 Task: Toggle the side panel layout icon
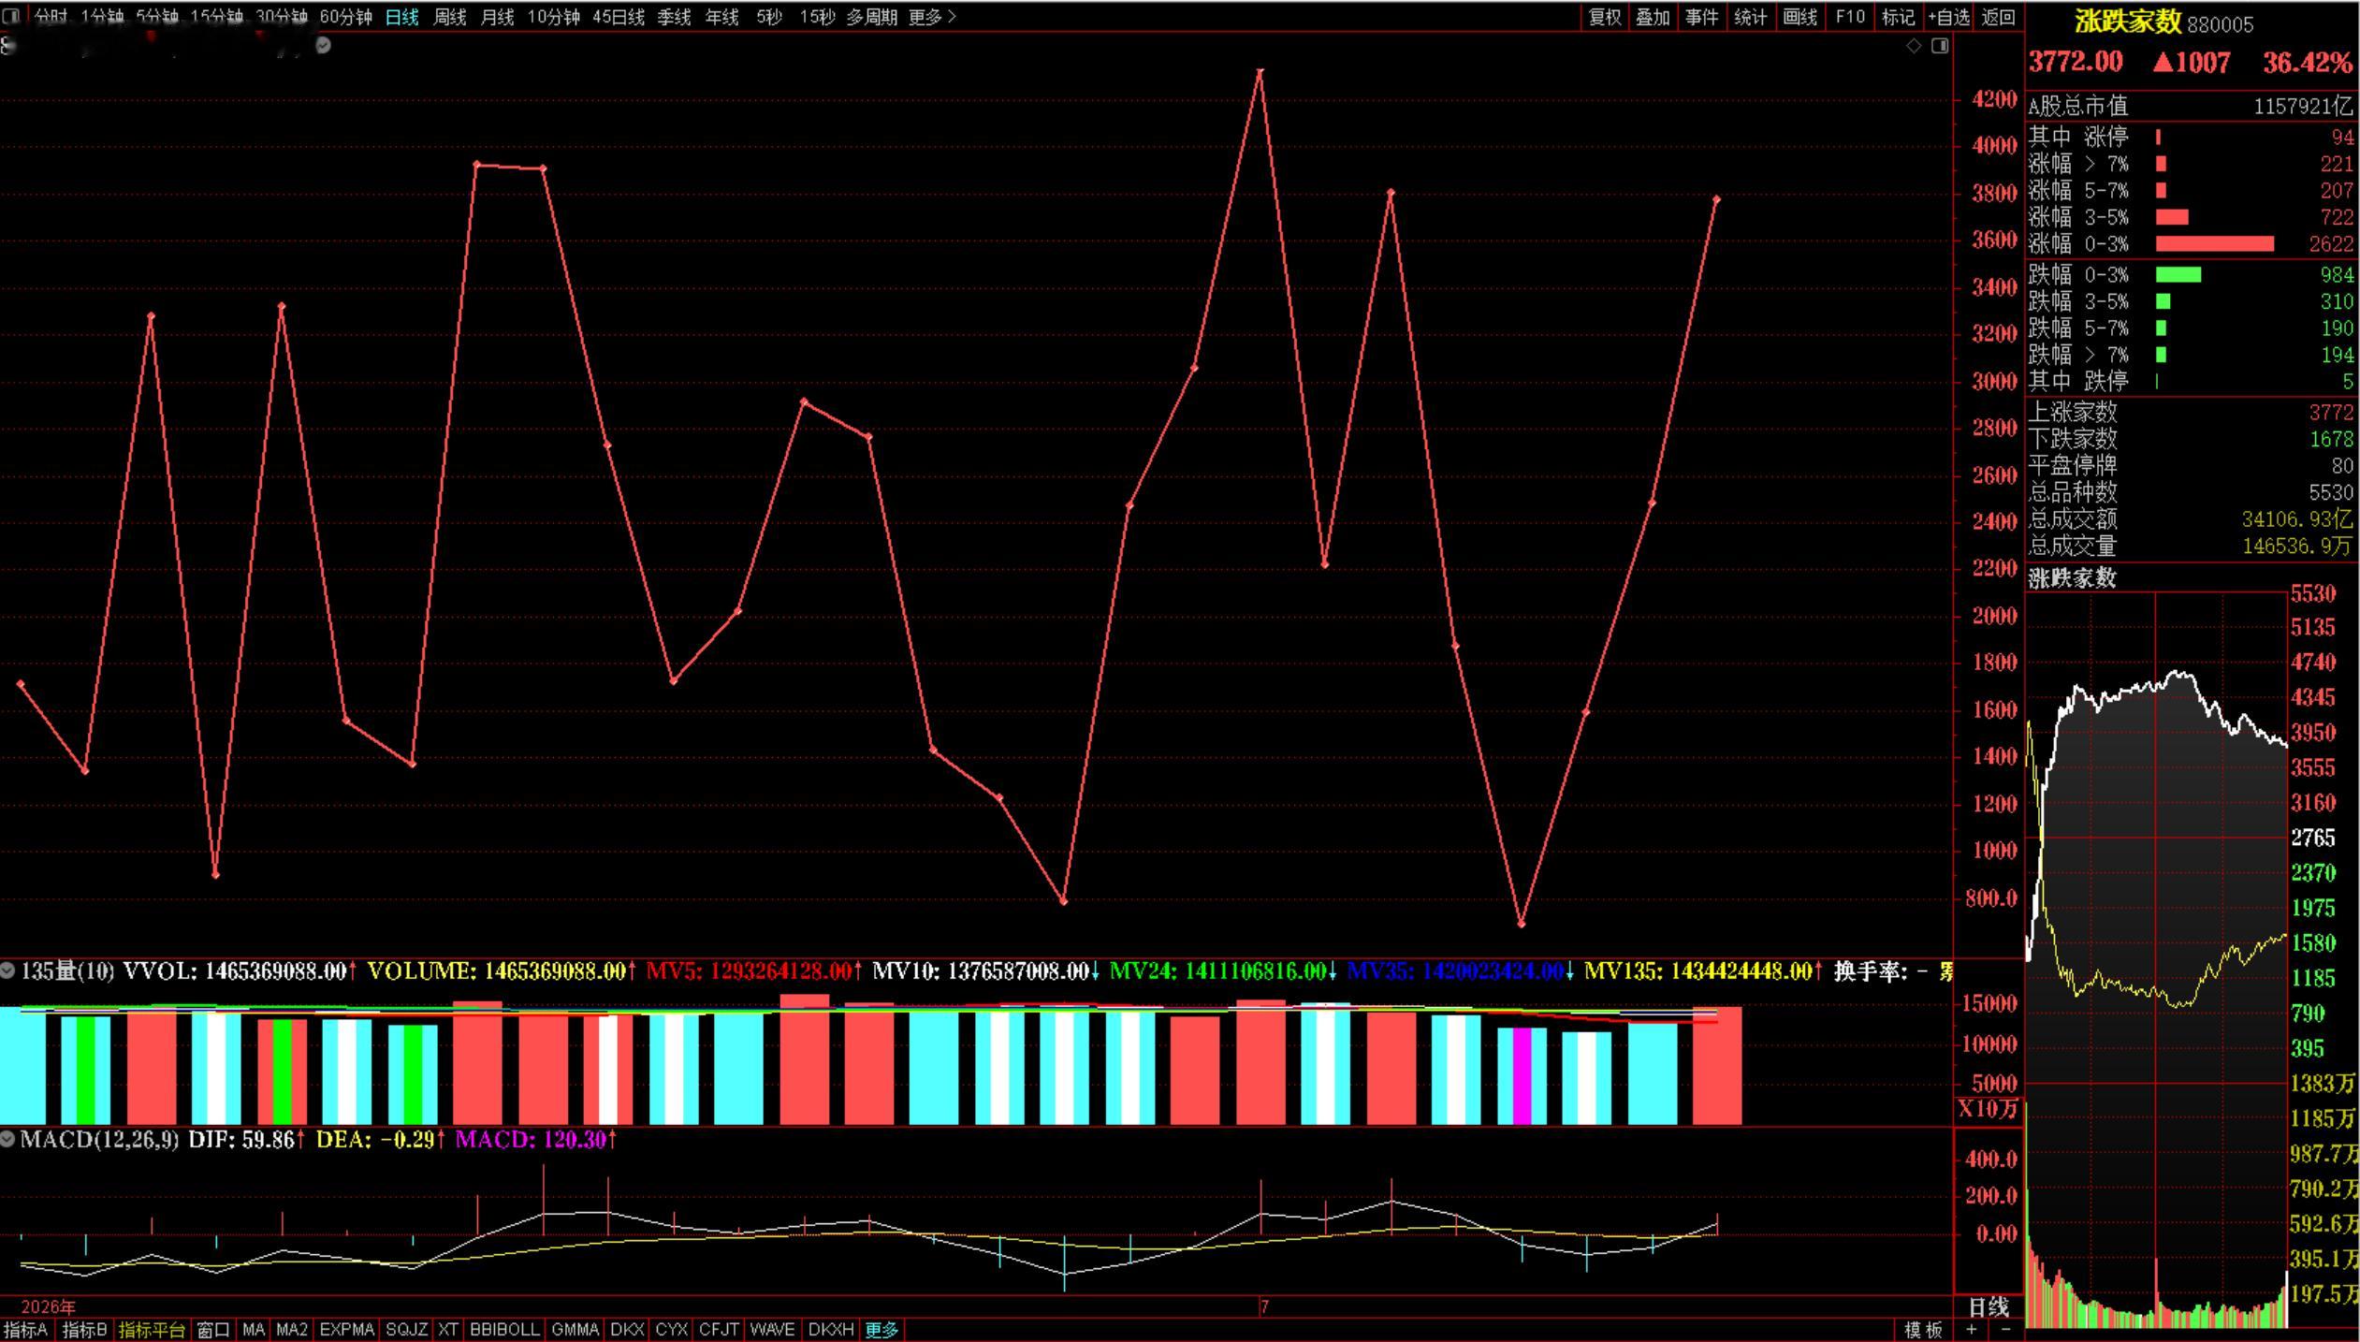(1940, 46)
